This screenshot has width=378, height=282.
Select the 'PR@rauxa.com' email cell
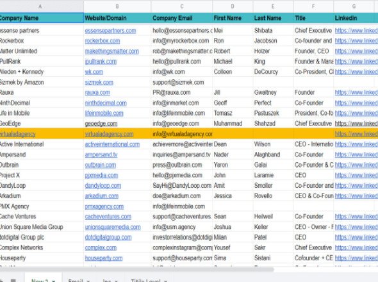pyautogui.click(x=182, y=92)
